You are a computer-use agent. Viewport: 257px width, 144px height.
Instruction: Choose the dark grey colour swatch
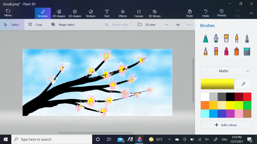tap(222, 97)
